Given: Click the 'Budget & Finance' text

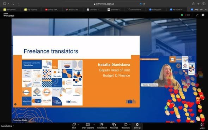Looking at the screenshot, I should [x=116, y=75].
